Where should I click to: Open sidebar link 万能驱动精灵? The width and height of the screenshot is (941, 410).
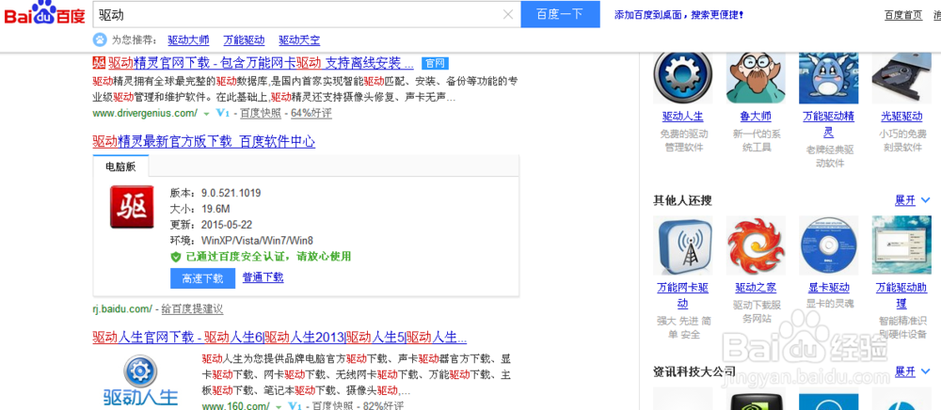828,124
